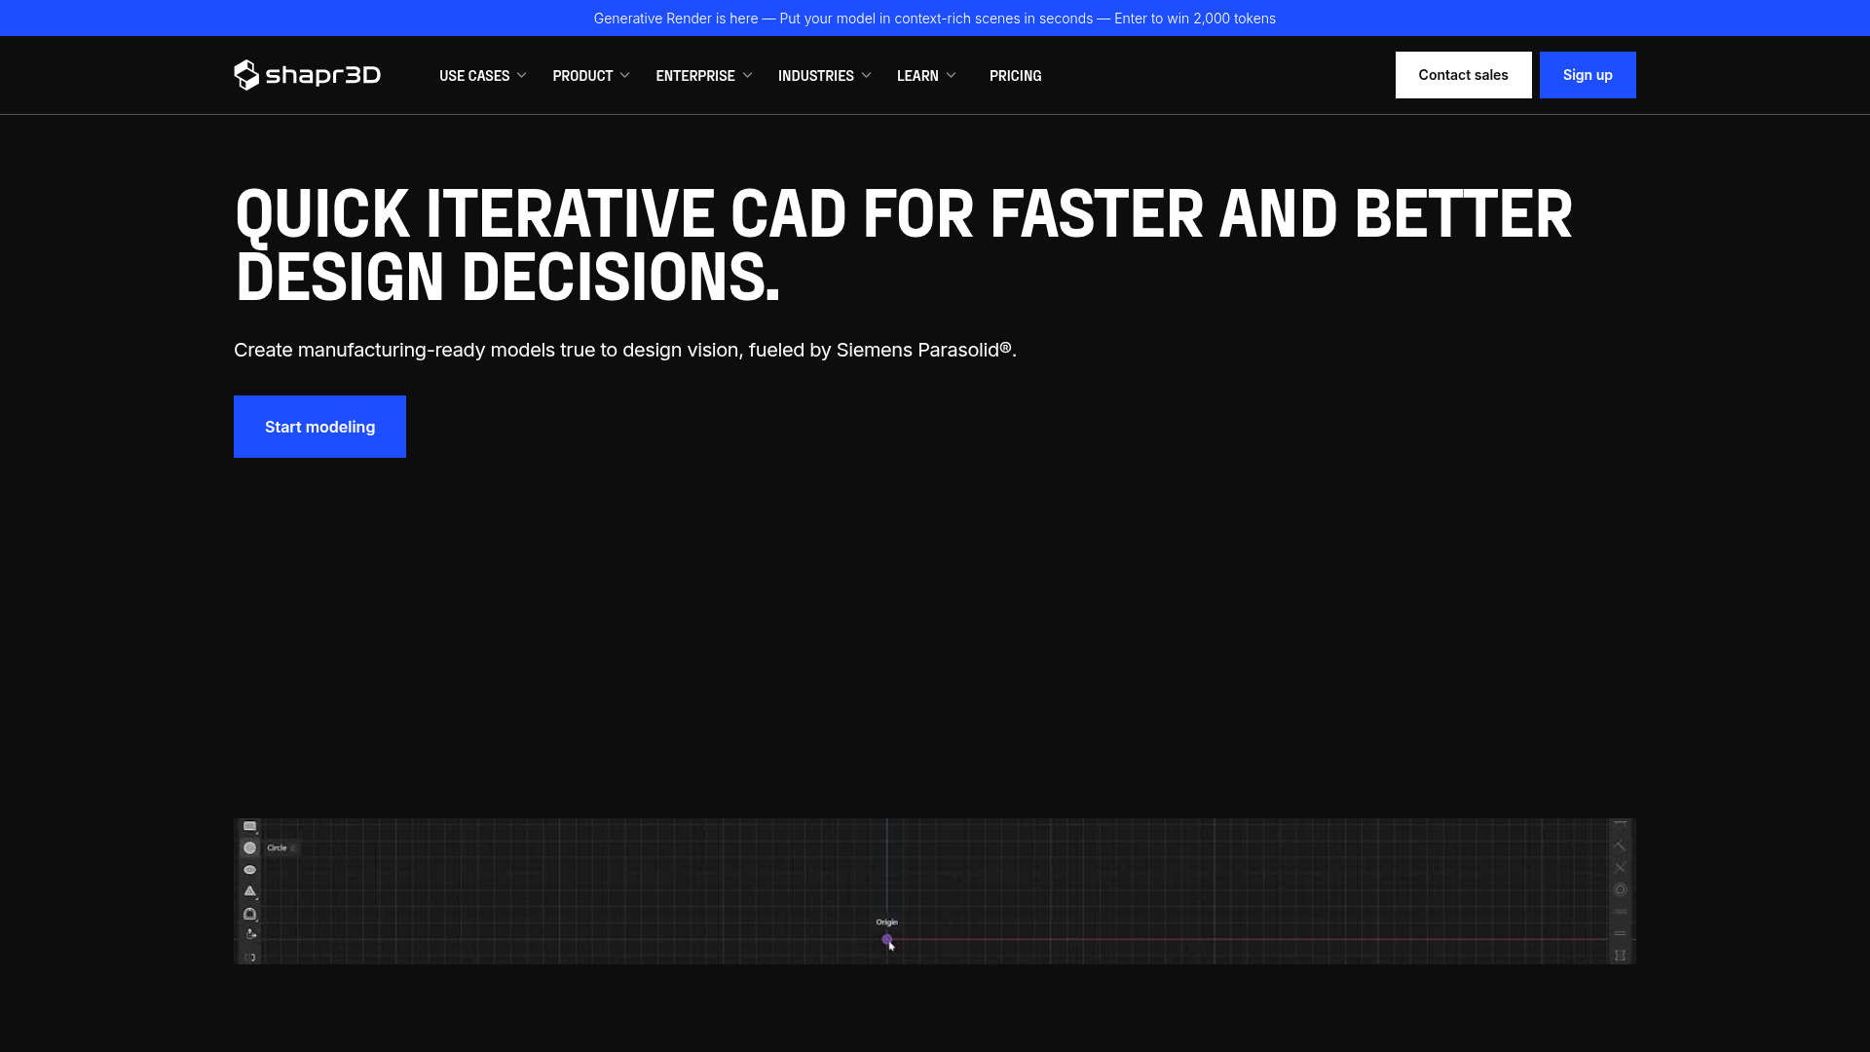Toggle the symmetry constraint at sidebar bottom
The height and width of the screenshot is (1052, 1870).
pyautogui.click(x=1620, y=955)
